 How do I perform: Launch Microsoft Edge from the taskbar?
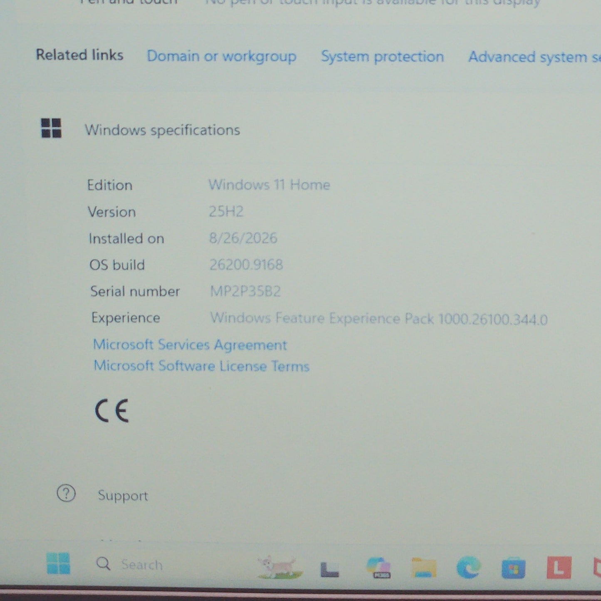coord(468,568)
